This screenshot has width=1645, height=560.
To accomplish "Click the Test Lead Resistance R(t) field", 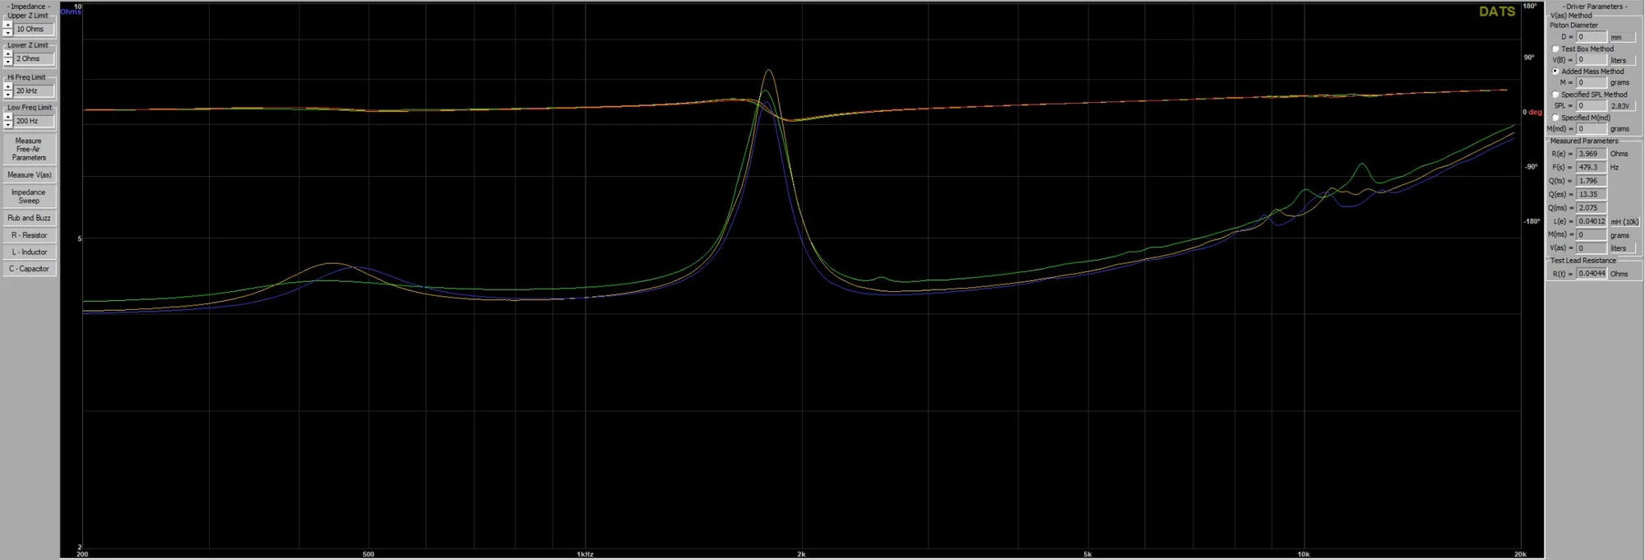I will click(1591, 274).
